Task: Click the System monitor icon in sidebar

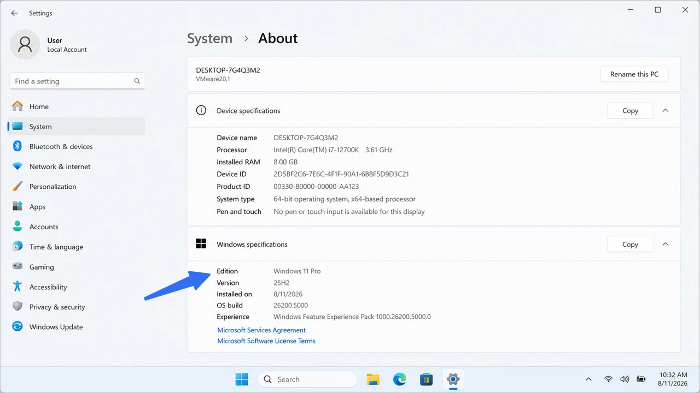Action: click(x=17, y=127)
